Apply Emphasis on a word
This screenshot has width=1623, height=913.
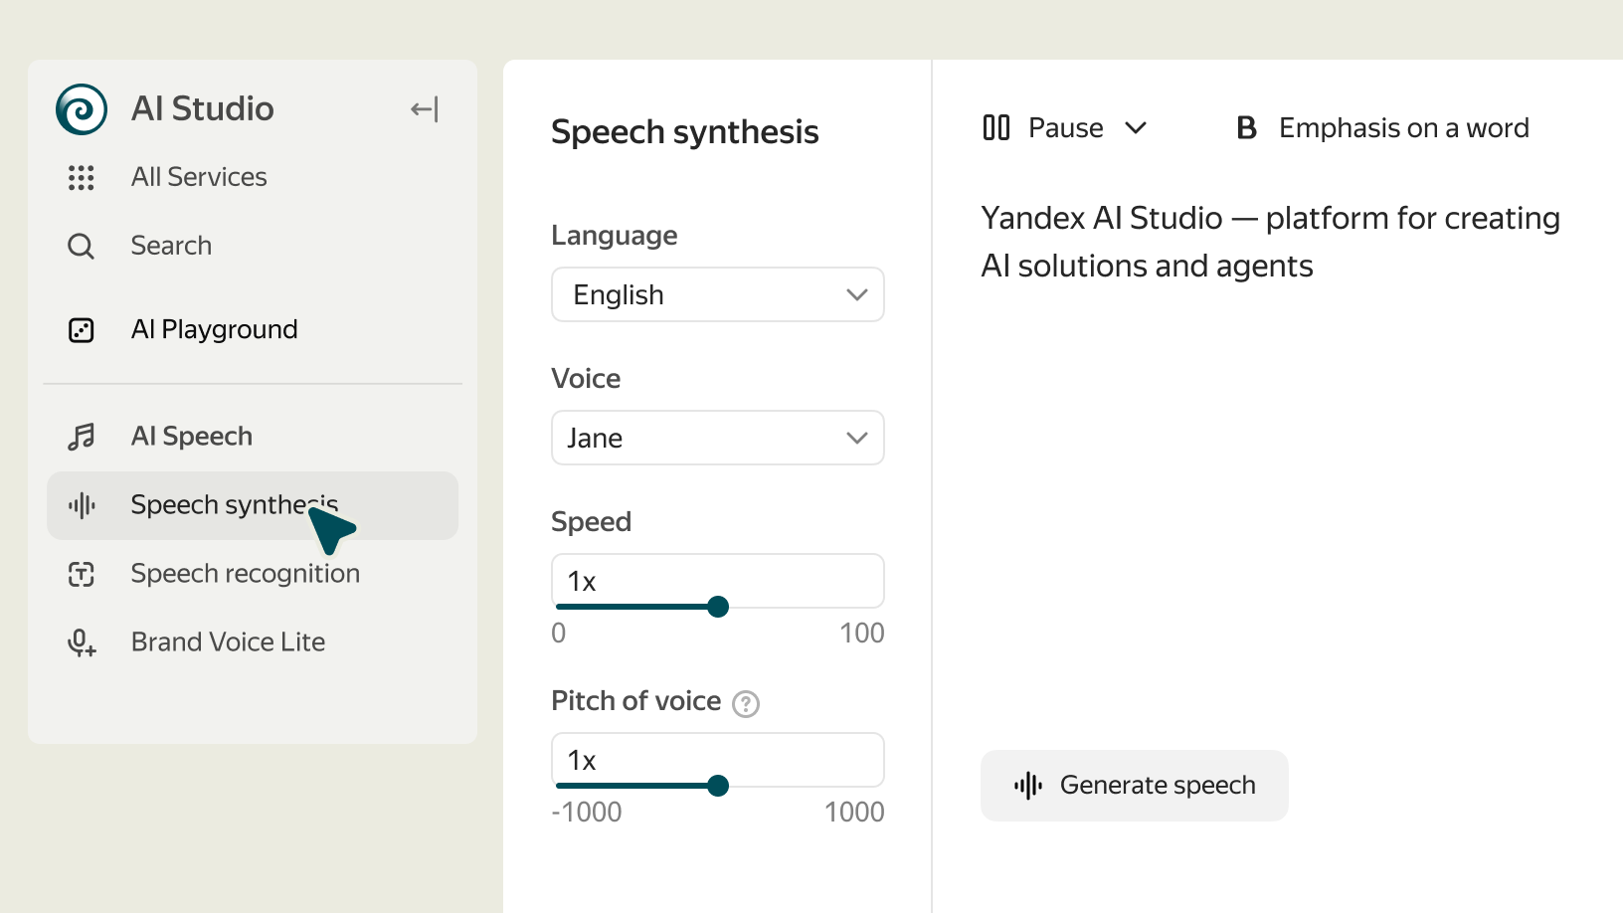pos(1382,128)
